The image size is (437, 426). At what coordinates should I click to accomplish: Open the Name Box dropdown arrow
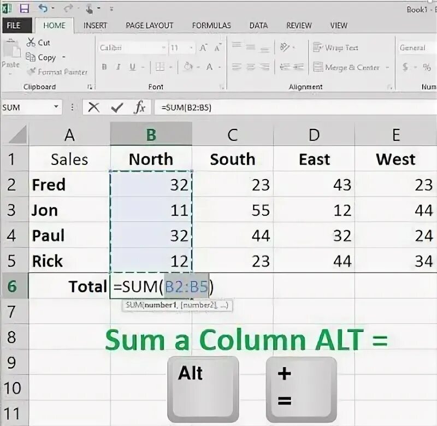(x=56, y=106)
